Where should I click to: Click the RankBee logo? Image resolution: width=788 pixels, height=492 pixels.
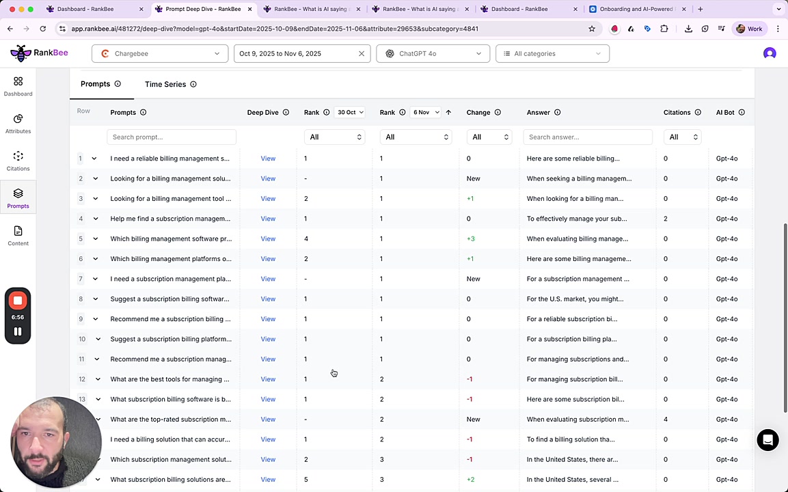coord(39,53)
